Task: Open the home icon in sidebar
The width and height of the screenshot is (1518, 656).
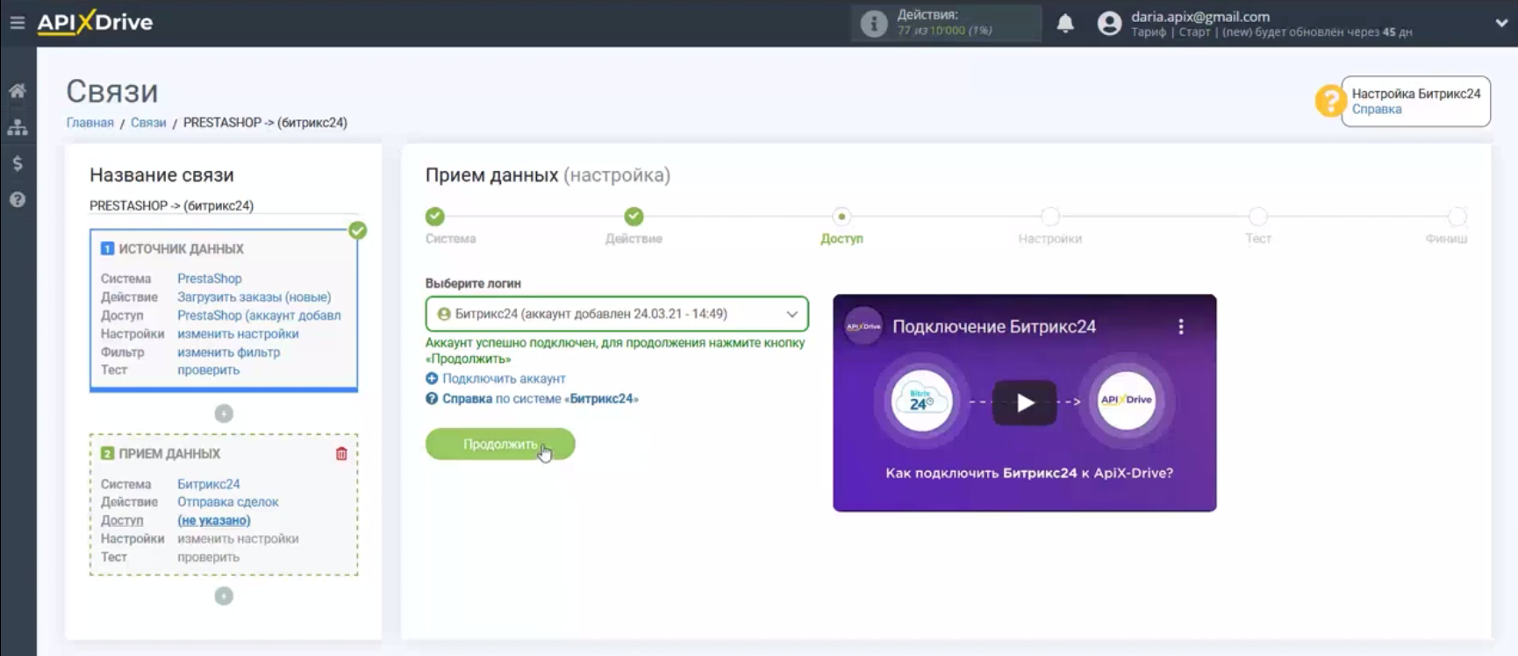Action: coord(18,90)
